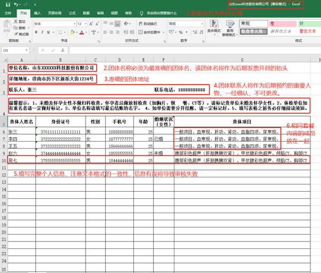This screenshot has height=273, width=321.
Task: Select the 格式刷 (Format Painter) tool
Action: click(21, 34)
